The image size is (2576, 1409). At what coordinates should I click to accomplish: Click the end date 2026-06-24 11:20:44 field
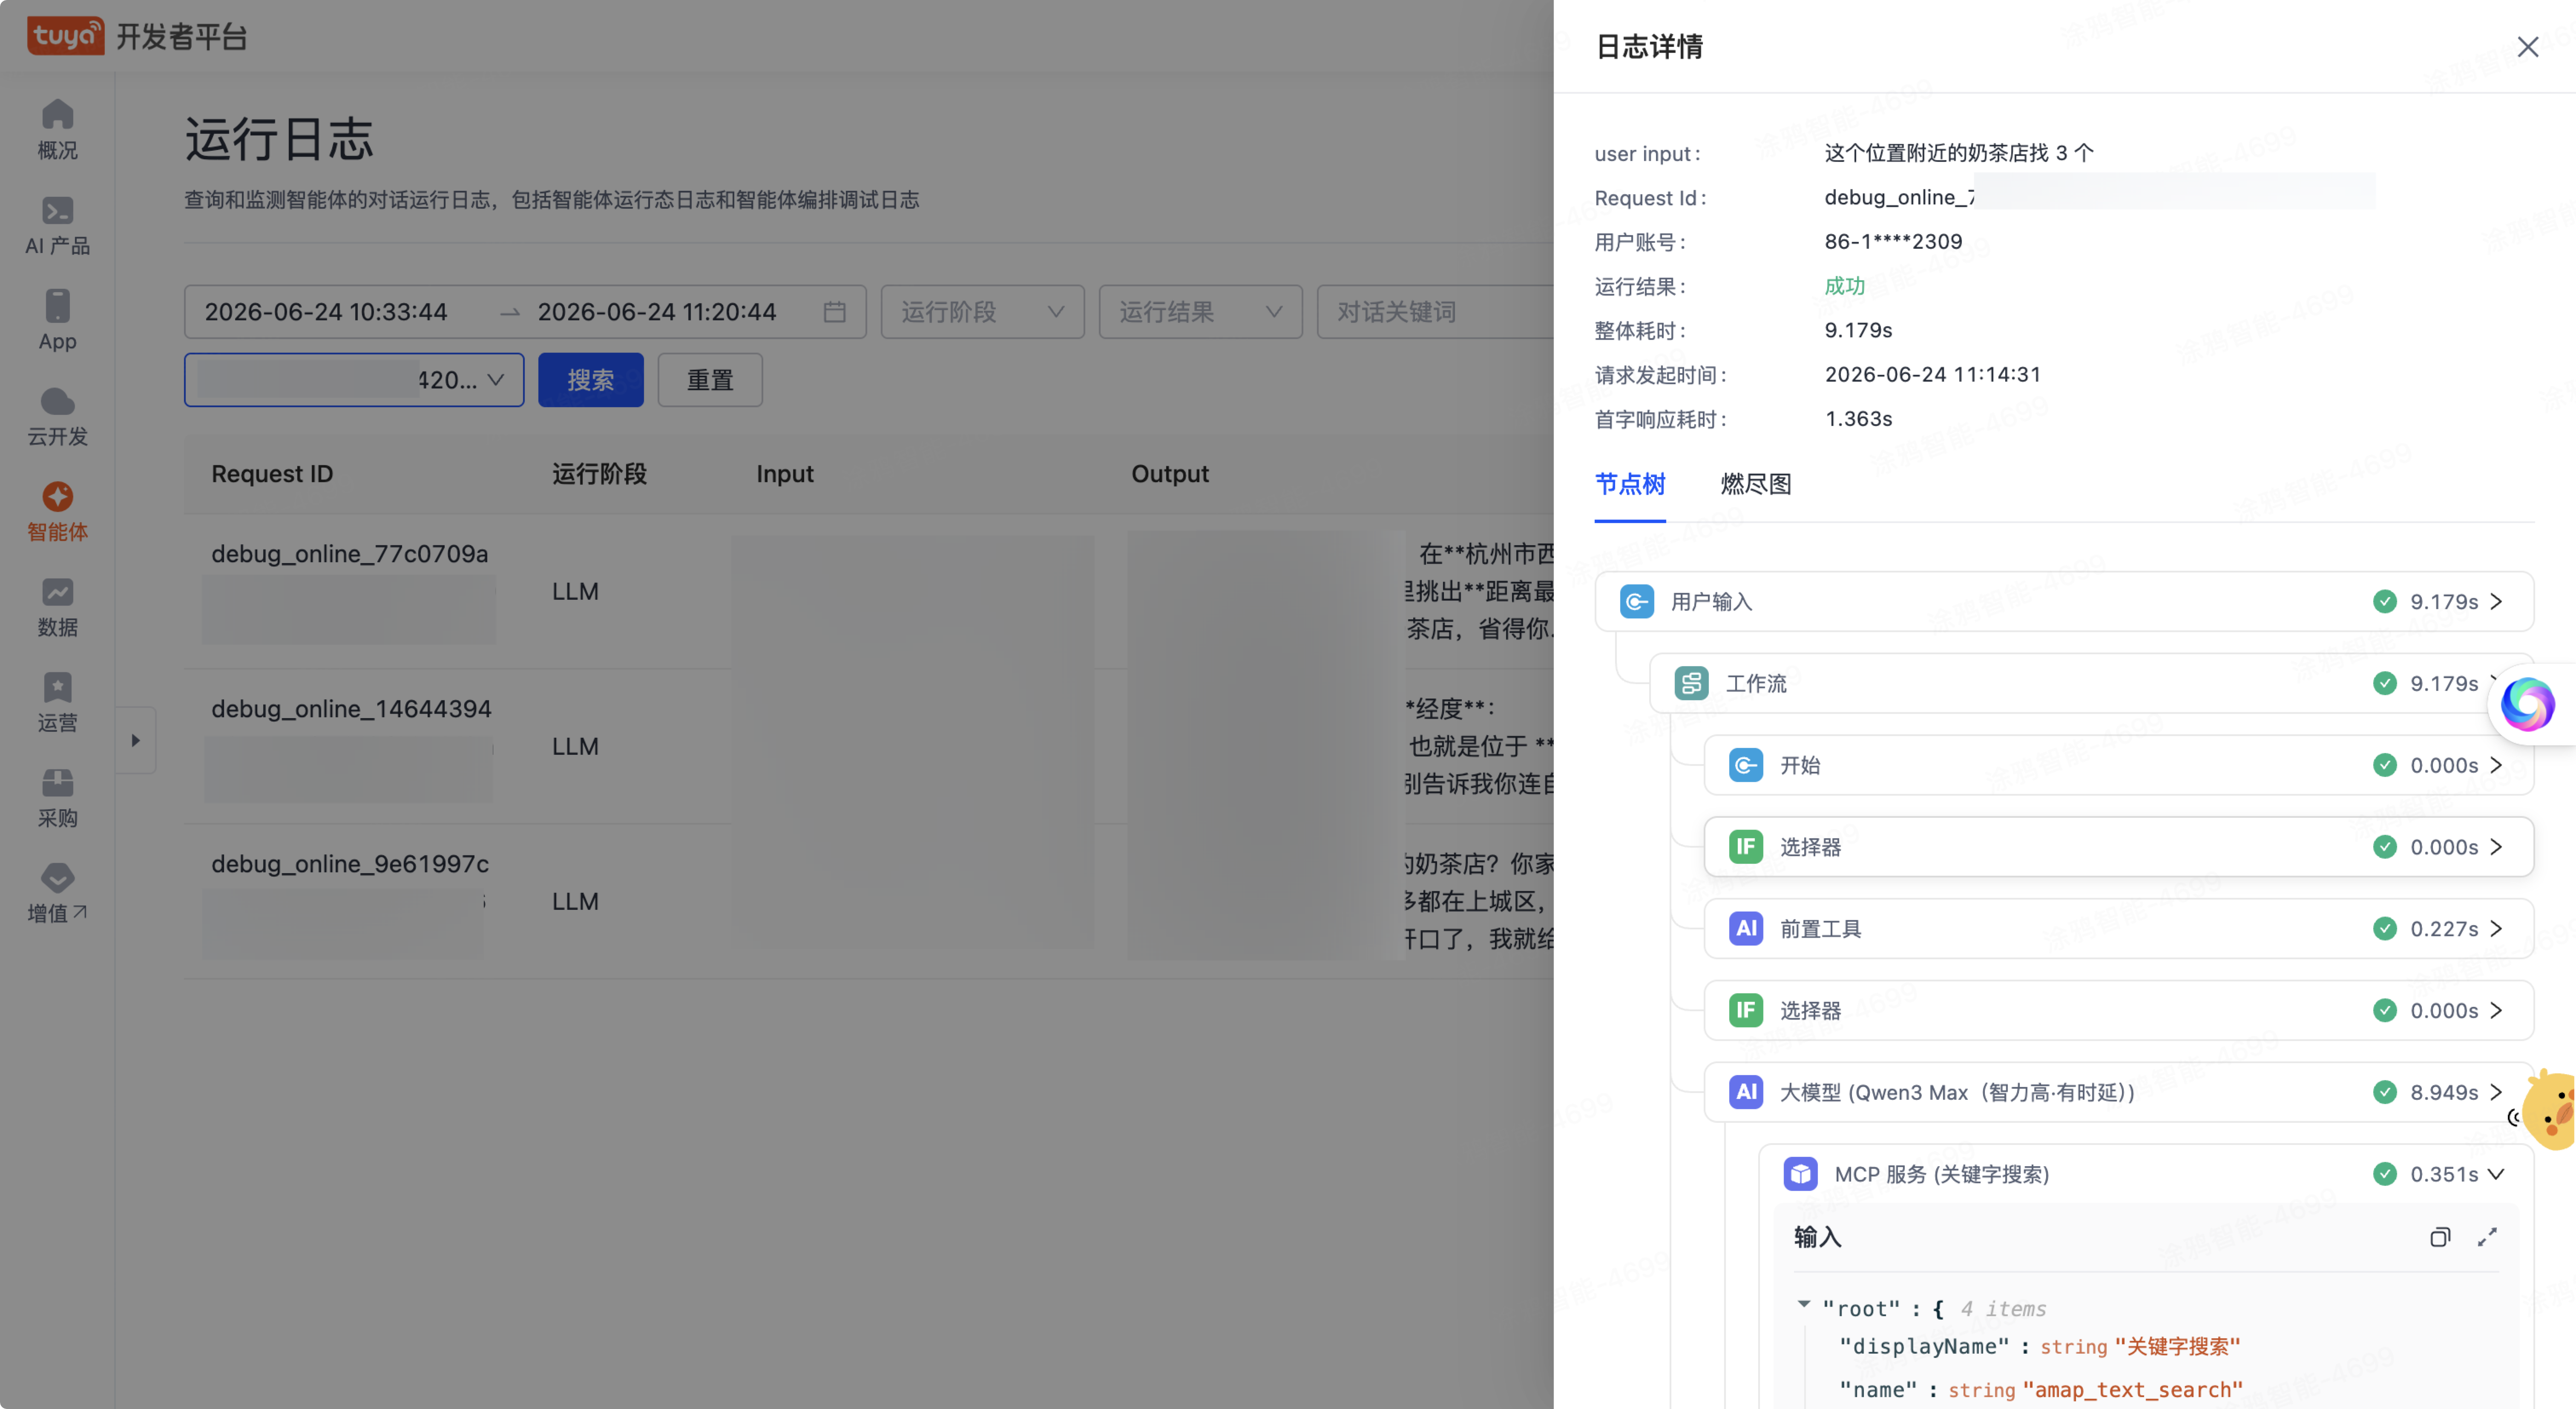657,312
